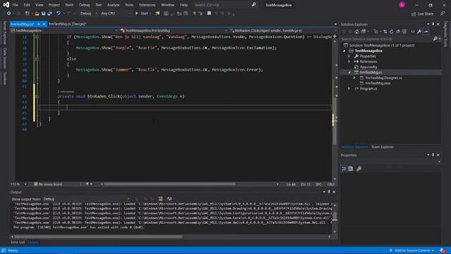The image size is (451, 254).
Task: Click the Live Share button
Action: 423,13
